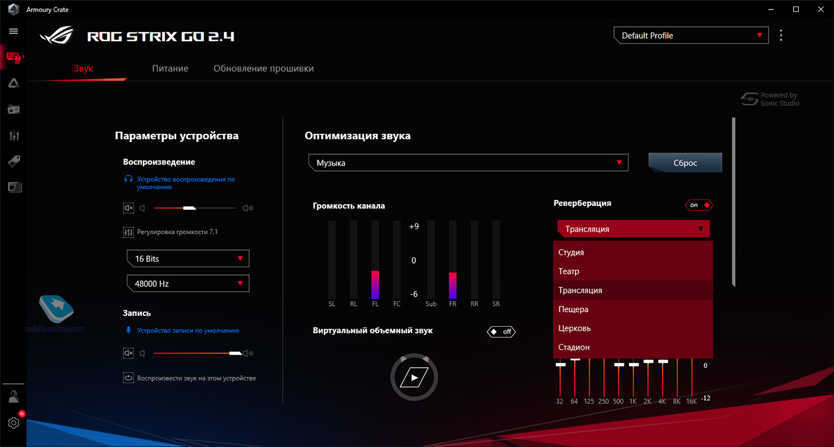Play the virtual surround sound test
This screenshot has width=834, height=447.
(414, 377)
